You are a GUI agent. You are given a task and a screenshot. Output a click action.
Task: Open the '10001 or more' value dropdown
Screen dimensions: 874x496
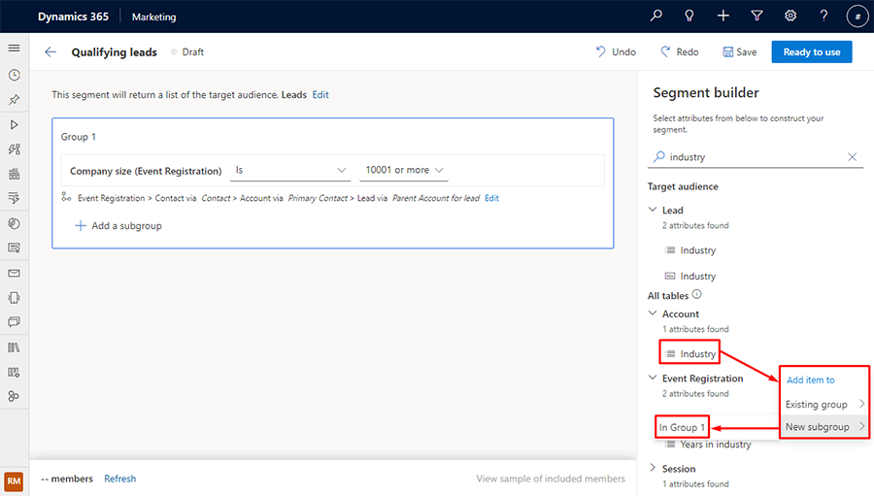[404, 171]
